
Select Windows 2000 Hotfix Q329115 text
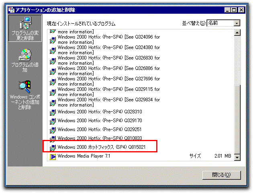pyautogui.click(x=109, y=92)
